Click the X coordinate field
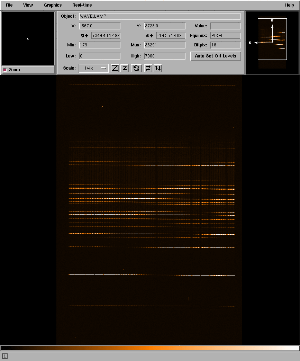Screen dimensions: 300x361 tap(99, 26)
